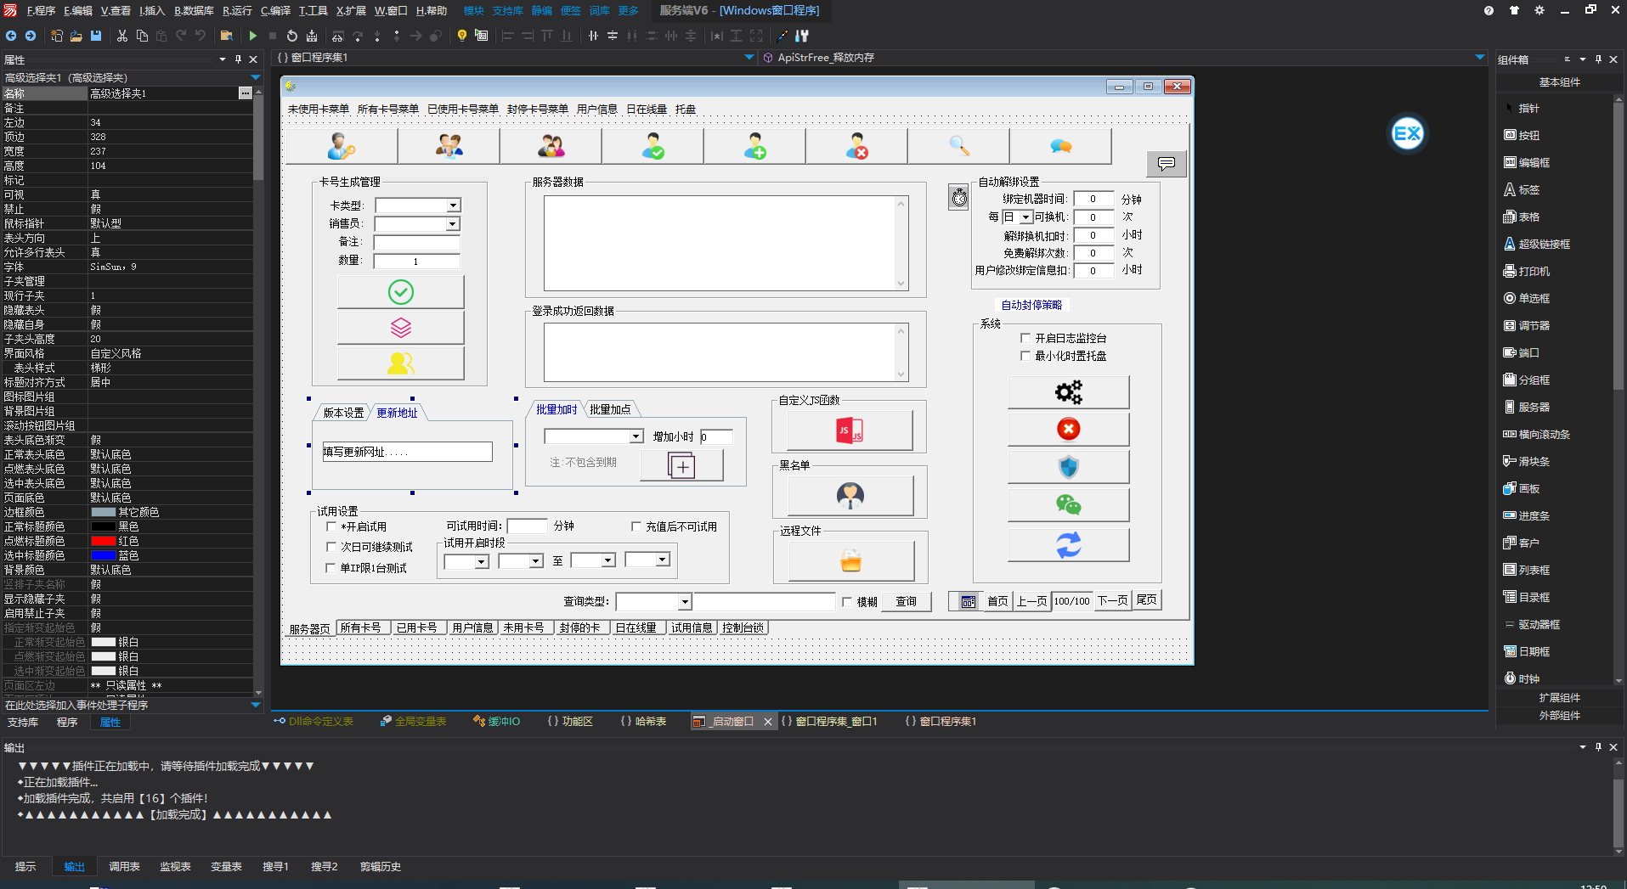Click the 自动封停策略 link

pyautogui.click(x=1031, y=305)
